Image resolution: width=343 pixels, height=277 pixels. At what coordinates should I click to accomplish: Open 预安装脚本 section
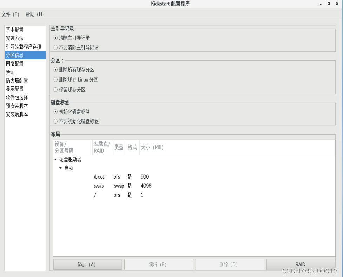pos(25,106)
